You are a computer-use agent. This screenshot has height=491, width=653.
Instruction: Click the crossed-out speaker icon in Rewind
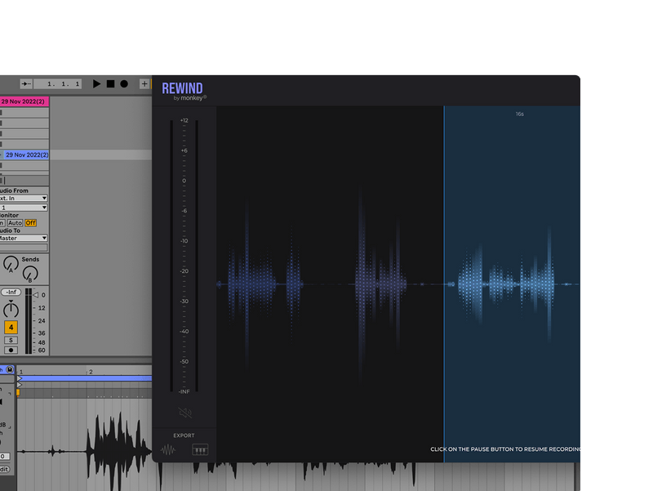point(185,413)
